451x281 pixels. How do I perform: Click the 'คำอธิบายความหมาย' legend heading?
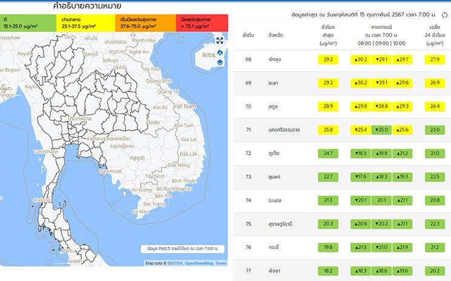tap(87, 5)
